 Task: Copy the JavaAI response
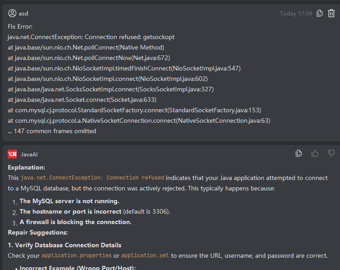pyautogui.click(x=299, y=154)
